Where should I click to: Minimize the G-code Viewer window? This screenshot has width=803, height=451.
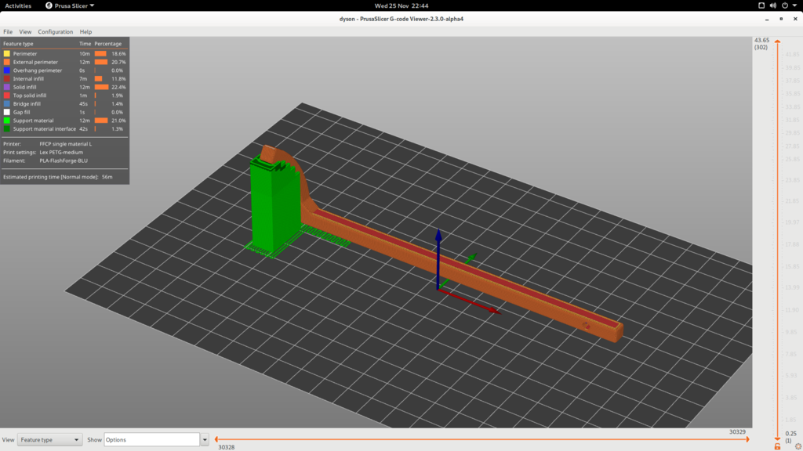pos(767,19)
